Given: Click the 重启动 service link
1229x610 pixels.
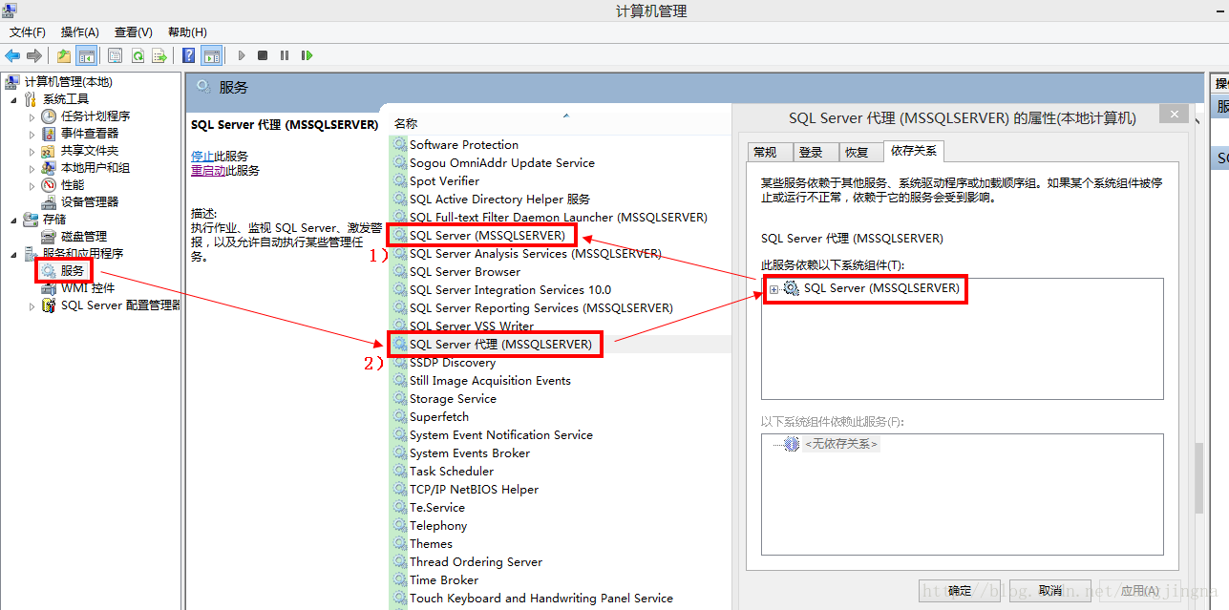Looking at the screenshot, I should tap(208, 171).
